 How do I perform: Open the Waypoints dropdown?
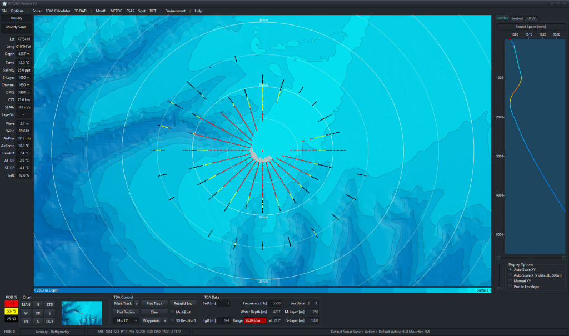[x=165, y=320]
